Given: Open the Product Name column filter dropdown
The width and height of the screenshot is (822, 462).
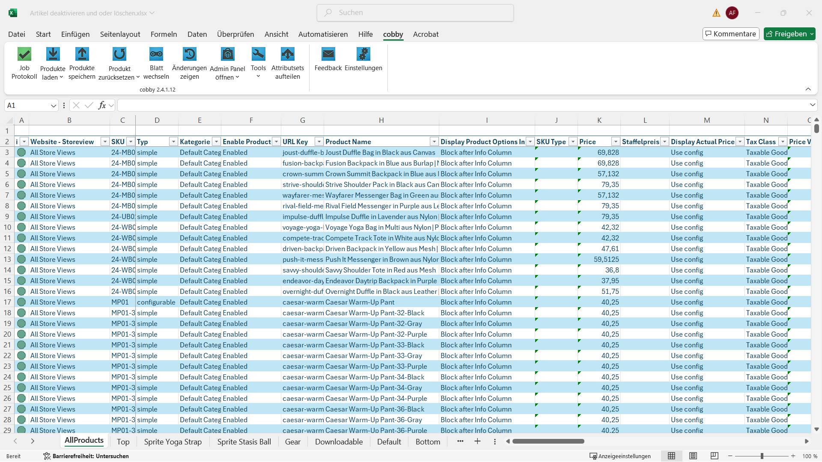Looking at the screenshot, I should 434,142.
